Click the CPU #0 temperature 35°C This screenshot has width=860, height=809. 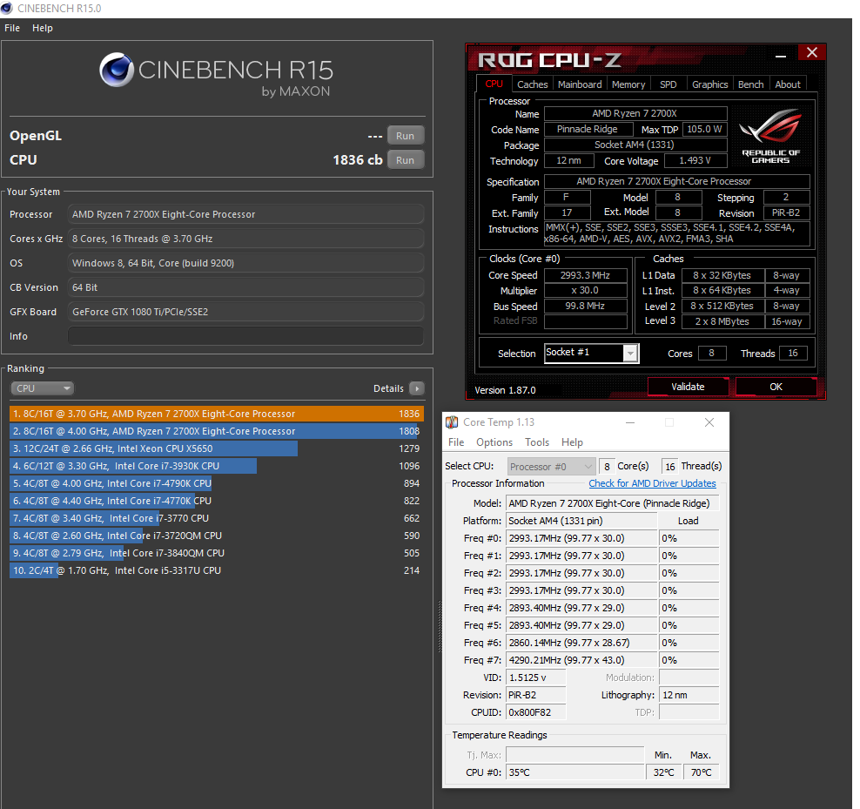click(x=574, y=772)
